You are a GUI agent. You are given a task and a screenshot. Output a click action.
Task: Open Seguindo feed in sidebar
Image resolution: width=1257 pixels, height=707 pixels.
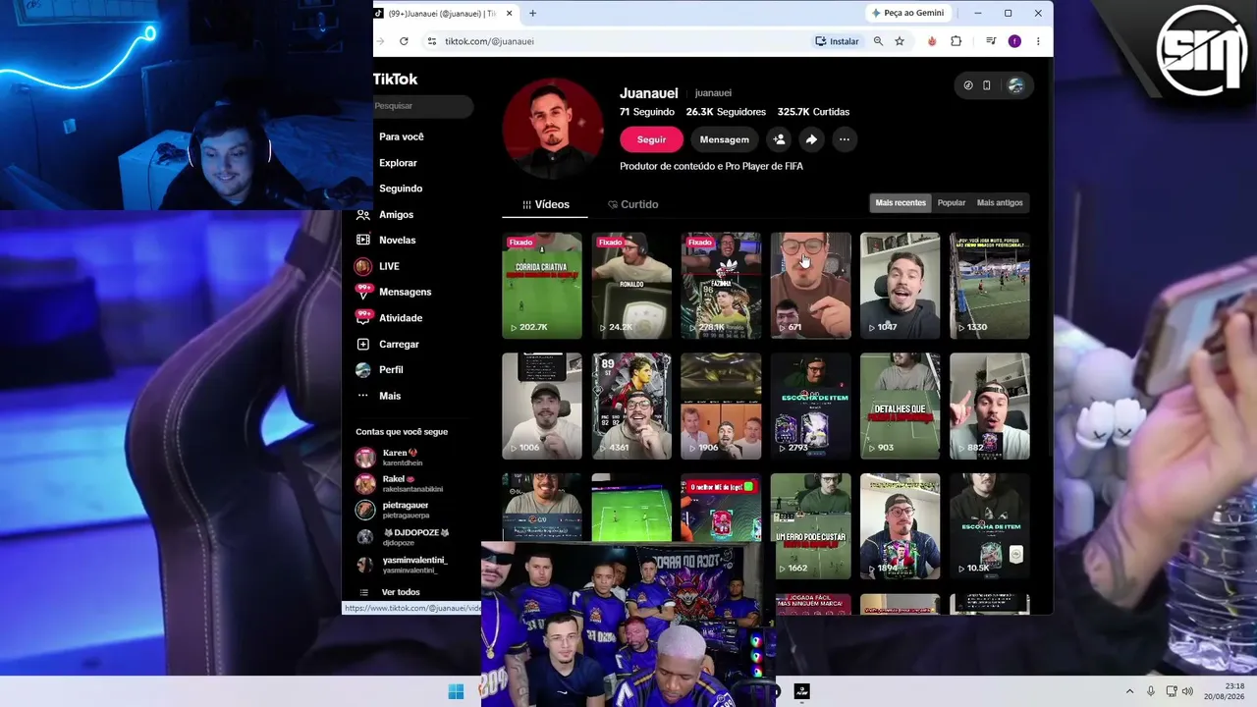[401, 189]
